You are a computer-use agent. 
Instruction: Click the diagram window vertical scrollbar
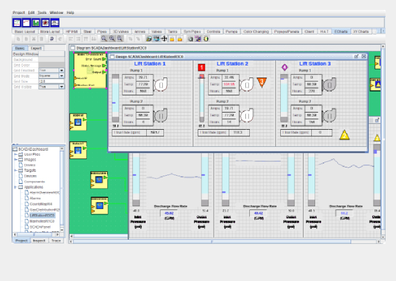383,141
